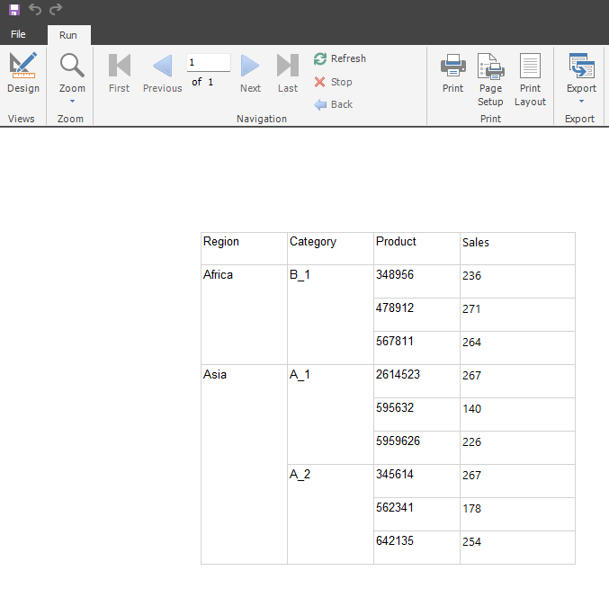Click the current page number field

tap(209, 62)
